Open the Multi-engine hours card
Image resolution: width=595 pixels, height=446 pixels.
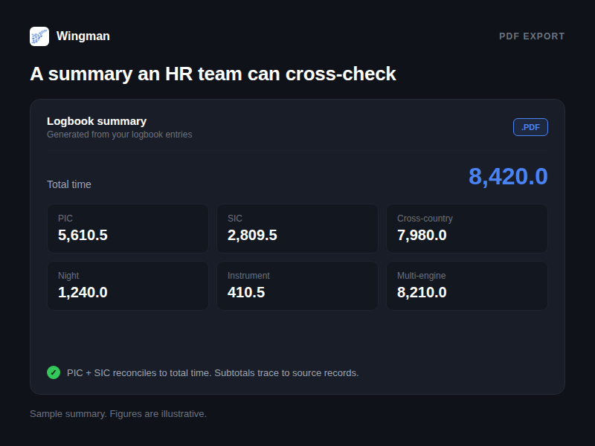click(x=467, y=286)
